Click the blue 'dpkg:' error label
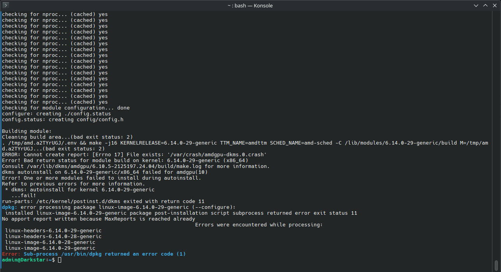The height and width of the screenshot is (272, 501). (10, 207)
